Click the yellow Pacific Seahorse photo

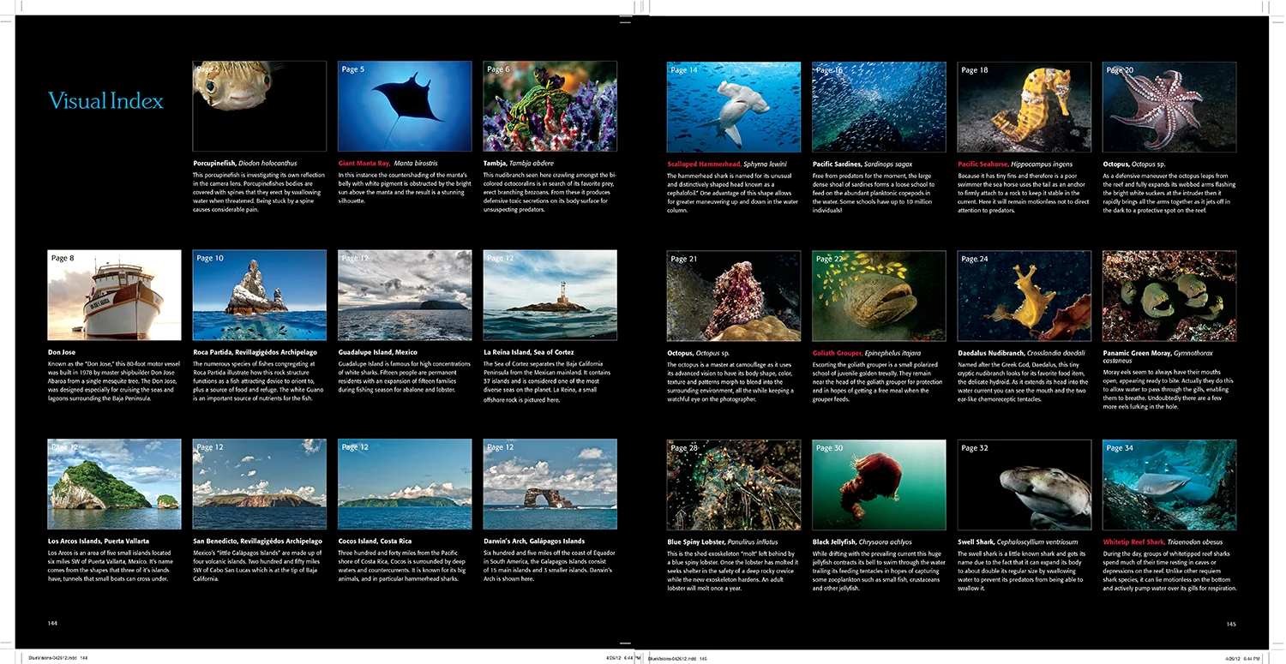pyautogui.click(x=1024, y=106)
